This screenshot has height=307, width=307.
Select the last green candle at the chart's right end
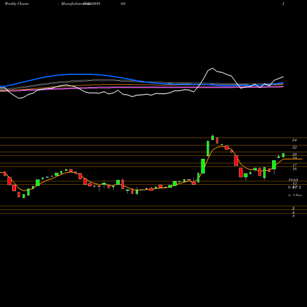pos(283,155)
